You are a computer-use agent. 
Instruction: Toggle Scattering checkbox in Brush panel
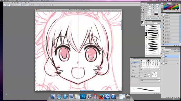131,65
